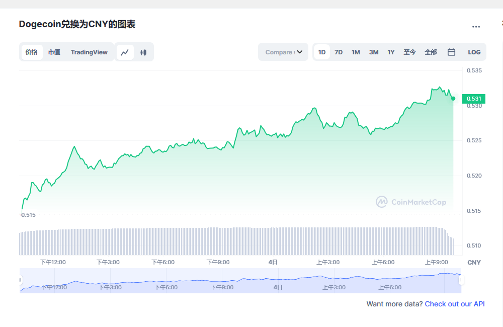Click the CNY currency axis label
Viewport: 503px width, 327px height.
(x=474, y=263)
